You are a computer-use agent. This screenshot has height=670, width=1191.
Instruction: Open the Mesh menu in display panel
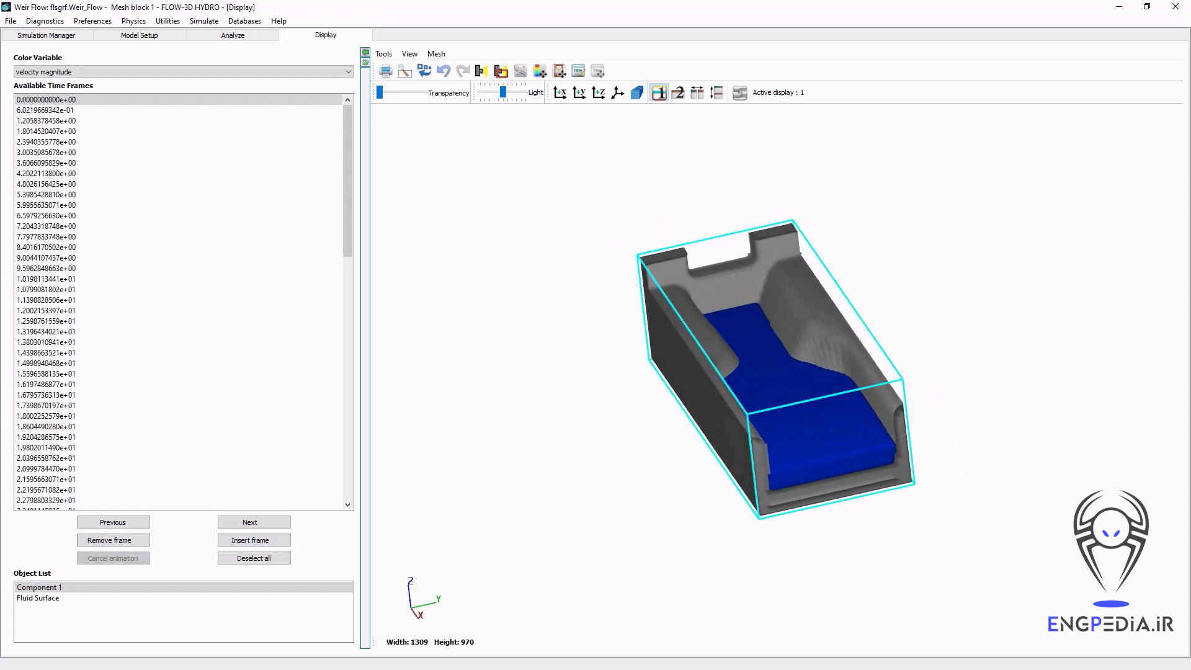coord(436,54)
